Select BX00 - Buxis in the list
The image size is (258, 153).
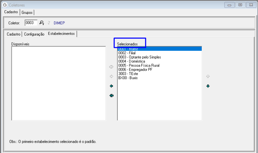pos(128,78)
